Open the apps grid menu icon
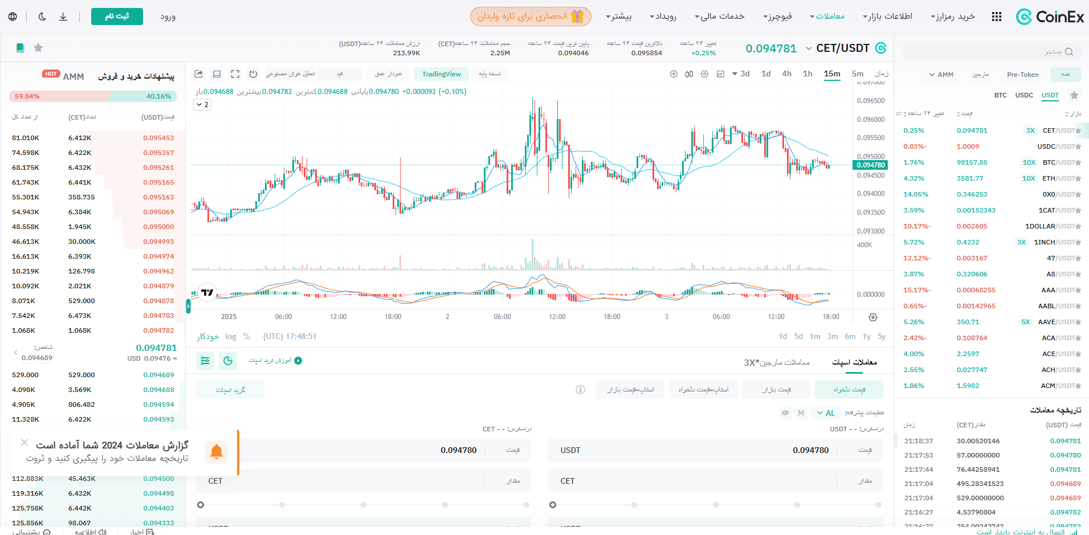The width and height of the screenshot is (1089, 535). [997, 17]
